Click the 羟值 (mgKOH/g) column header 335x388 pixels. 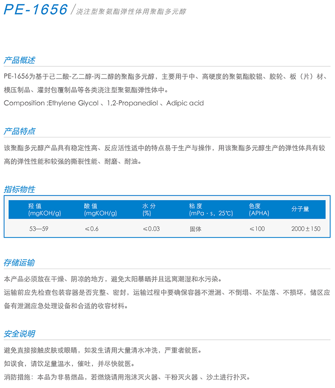45,210
